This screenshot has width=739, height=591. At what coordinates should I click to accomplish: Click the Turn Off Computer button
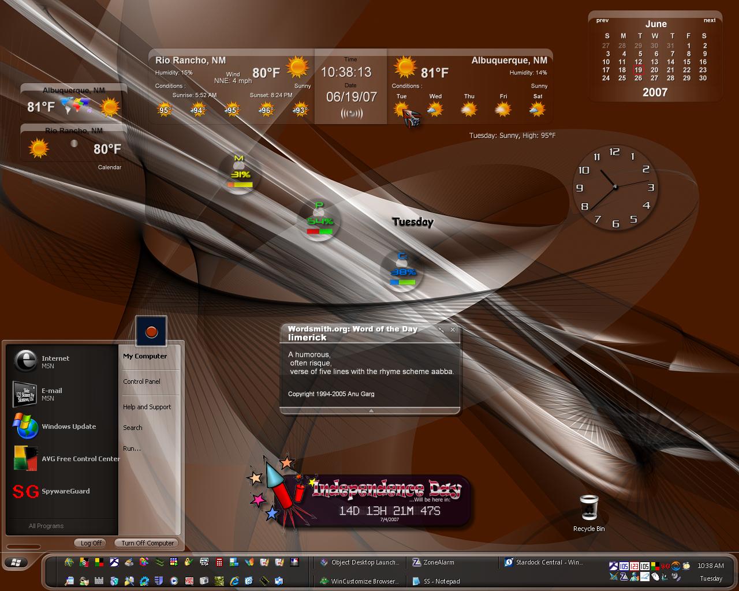(x=147, y=543)
